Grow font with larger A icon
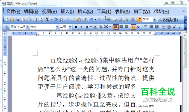Image resolution: width=189 pixels, height=112 pixels. tap(174, 27)
